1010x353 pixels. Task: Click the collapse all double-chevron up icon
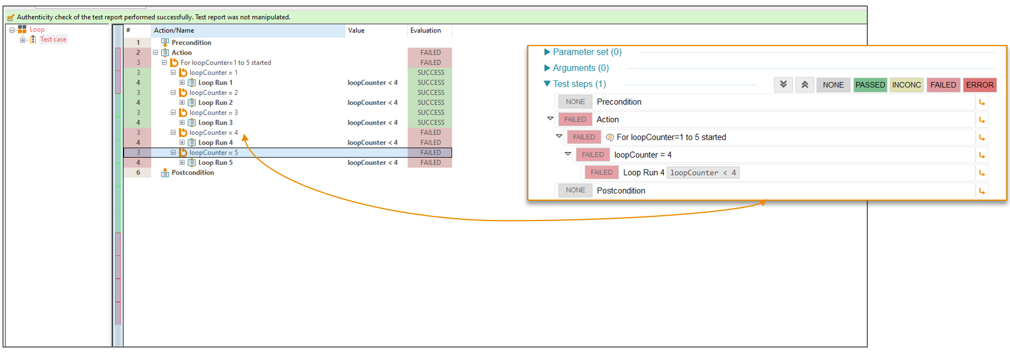tap(804, 85)
